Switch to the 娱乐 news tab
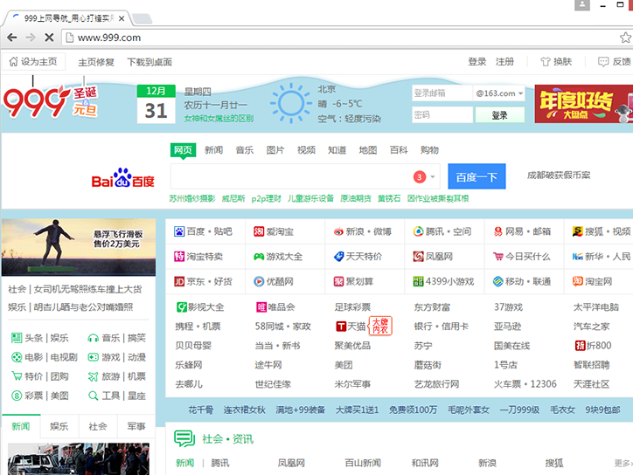 (x=59, y=426)
